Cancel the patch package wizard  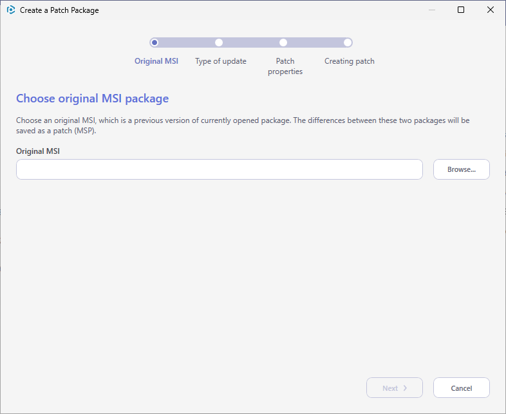(x=462, y=388)
